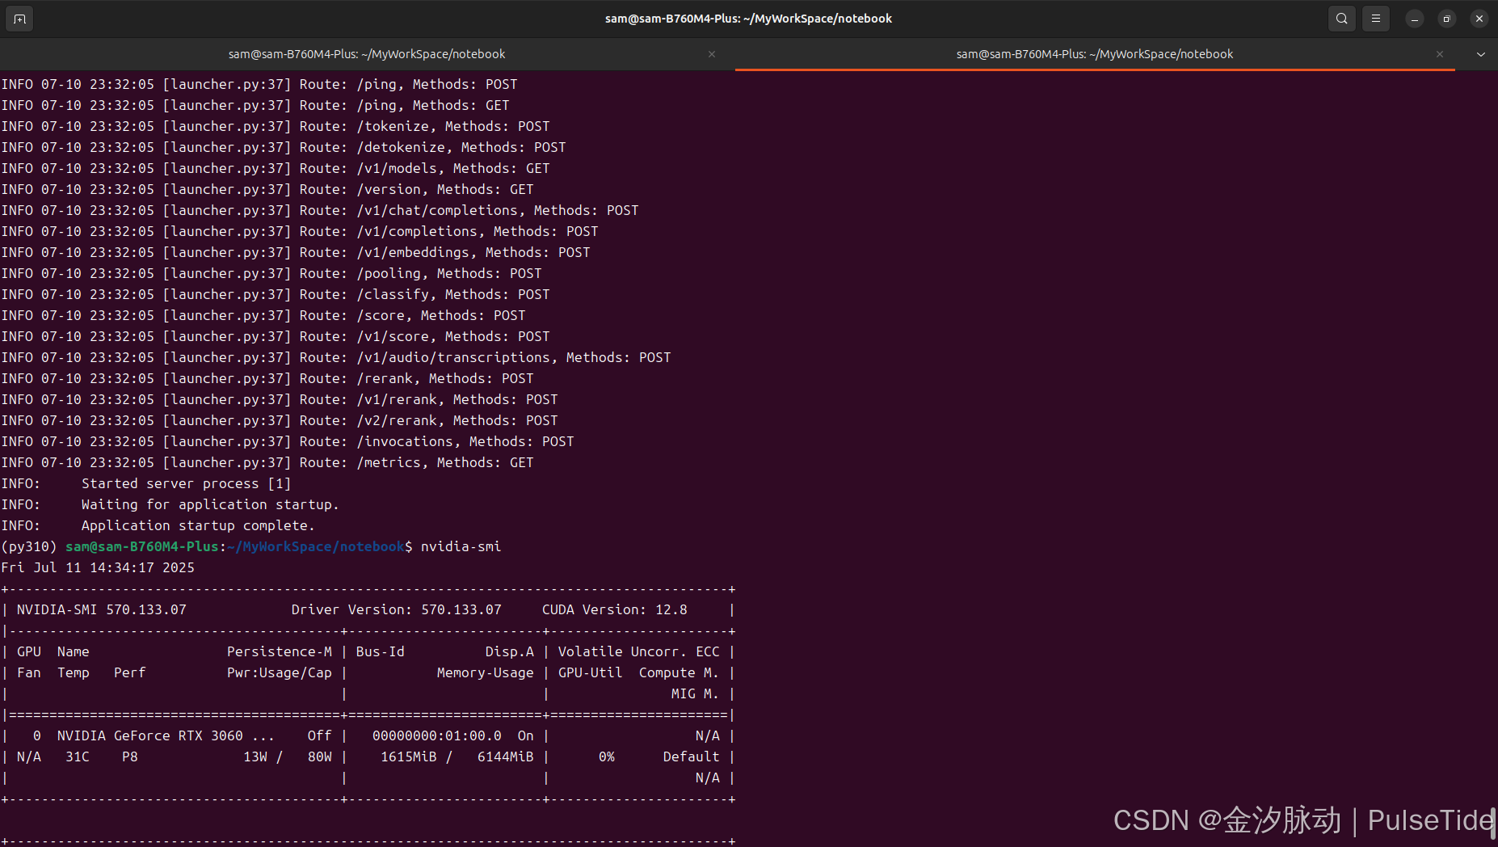The width and height of the screenshot is (1498, 847).
Task: Click the /metrics route line
Action: (x=267, y=462)
